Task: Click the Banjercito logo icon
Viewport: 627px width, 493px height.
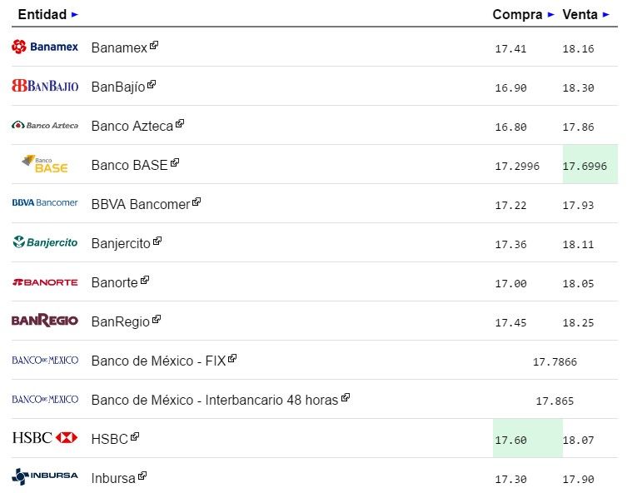Action: [x=45, y=242]
